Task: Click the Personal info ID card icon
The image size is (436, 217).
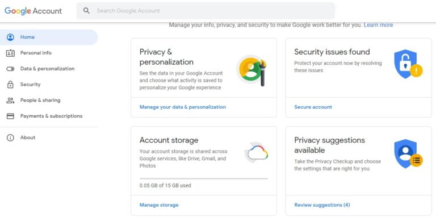Action: (10, 53)
